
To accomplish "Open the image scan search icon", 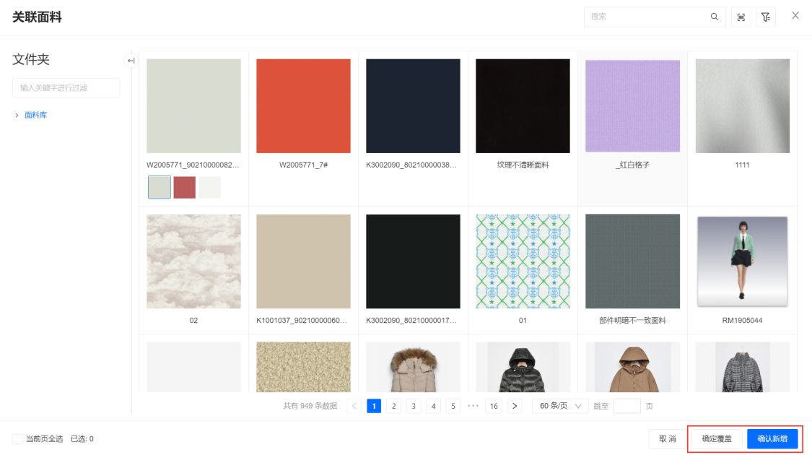I will pyautogui.click(x=741, y=17).
